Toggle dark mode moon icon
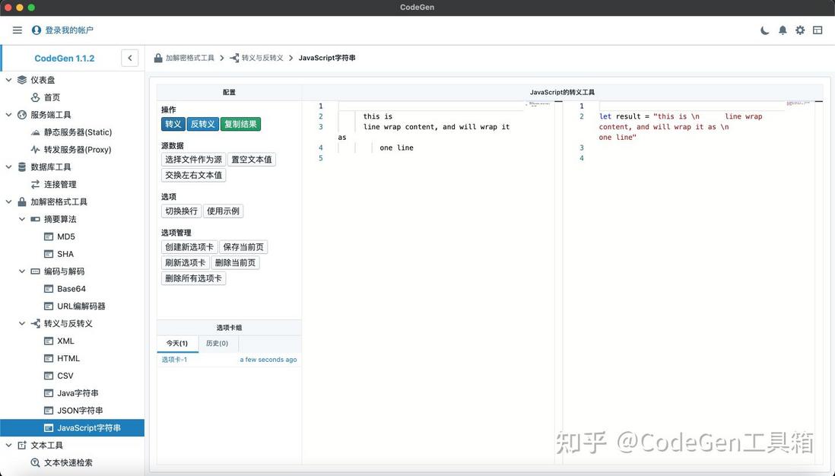Image resolution: width=835 pixels, height=476 pixels. [x=765, y=30]
